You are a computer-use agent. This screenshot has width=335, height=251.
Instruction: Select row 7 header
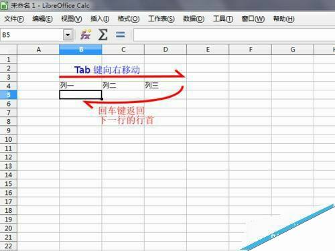(x=9, y=112)
